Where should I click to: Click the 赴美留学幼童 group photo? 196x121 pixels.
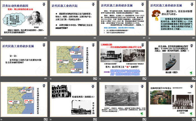tap(183, 102)
